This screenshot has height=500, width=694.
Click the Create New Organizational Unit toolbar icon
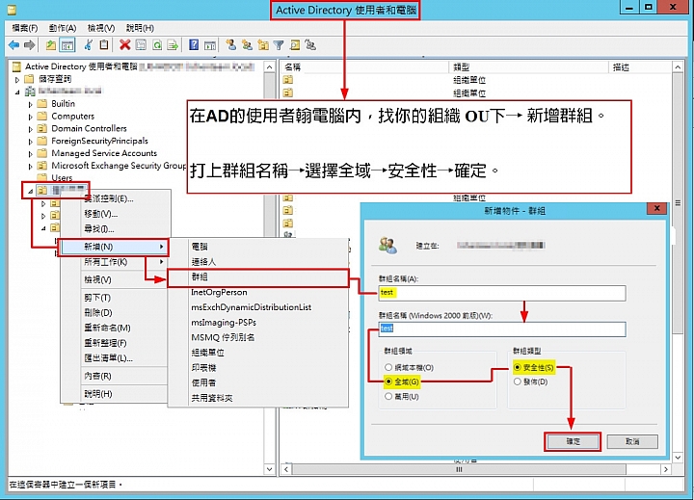(263, 44)
